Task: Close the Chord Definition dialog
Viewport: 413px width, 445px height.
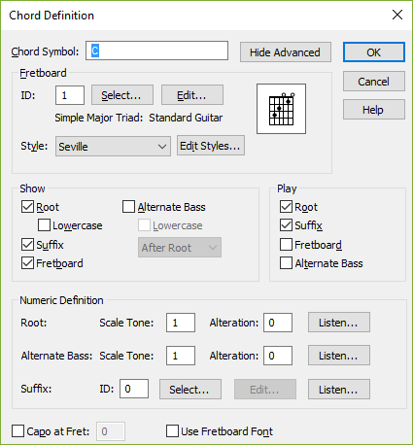Action: [397, 15]
